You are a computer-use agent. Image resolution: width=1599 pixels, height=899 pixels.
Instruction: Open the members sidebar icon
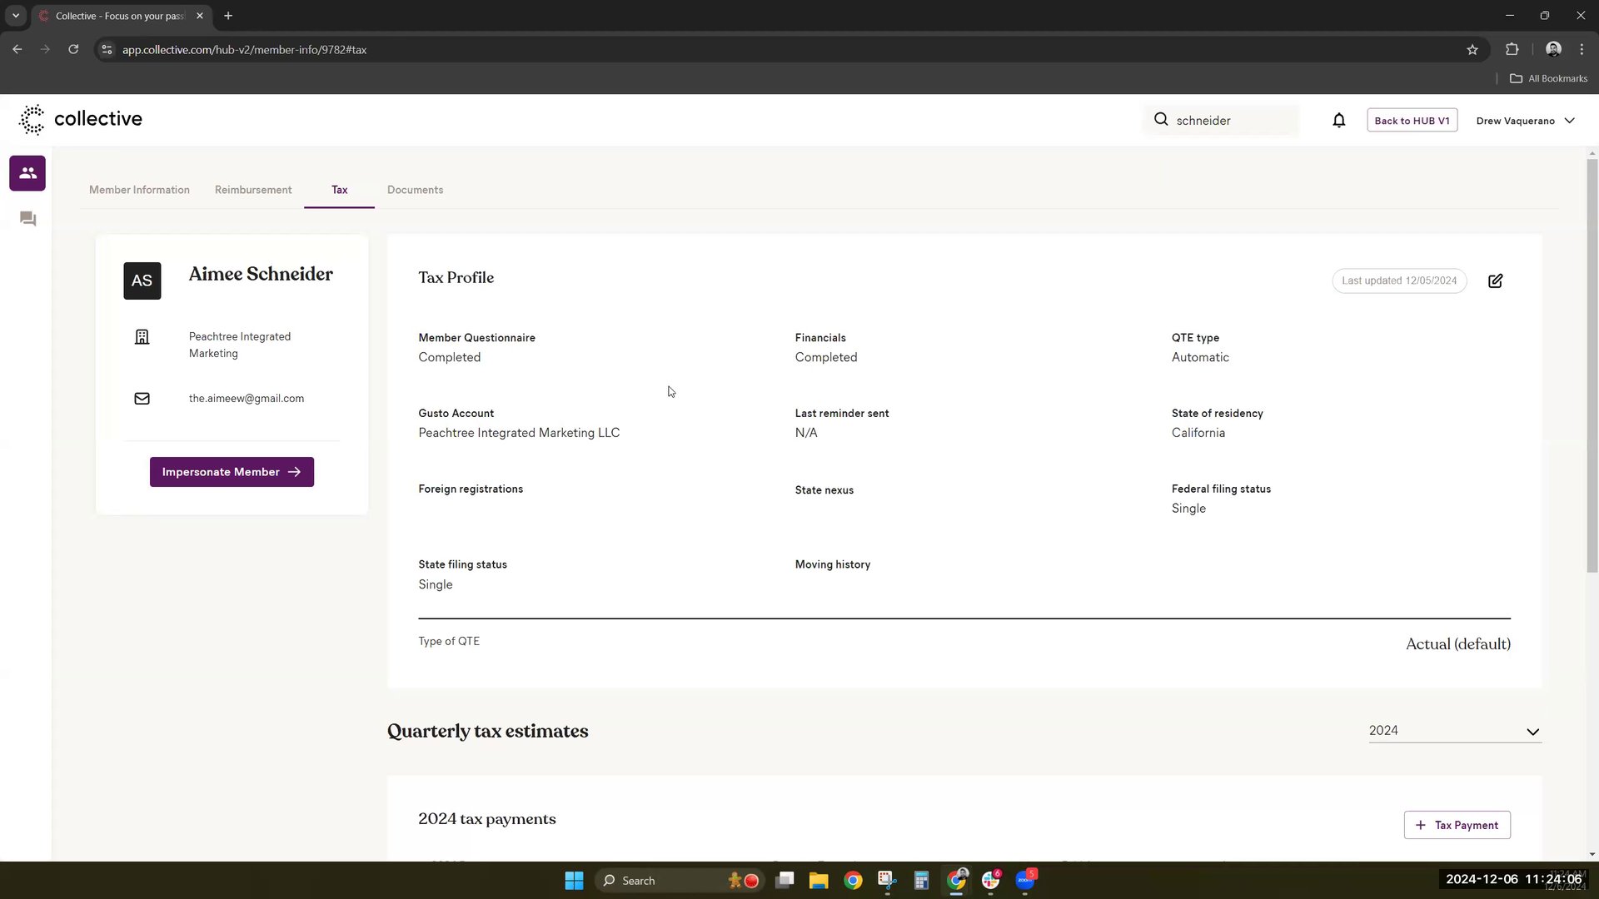coord(27,173)
